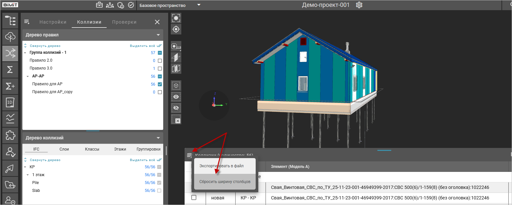The image size is (512, 205).
Task: Click the cloud upload sidebar icon
Action: click(10, 37)
